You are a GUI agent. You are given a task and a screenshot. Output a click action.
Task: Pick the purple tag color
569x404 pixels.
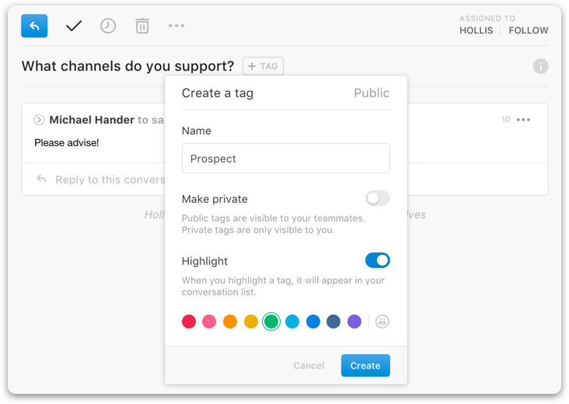354,322
